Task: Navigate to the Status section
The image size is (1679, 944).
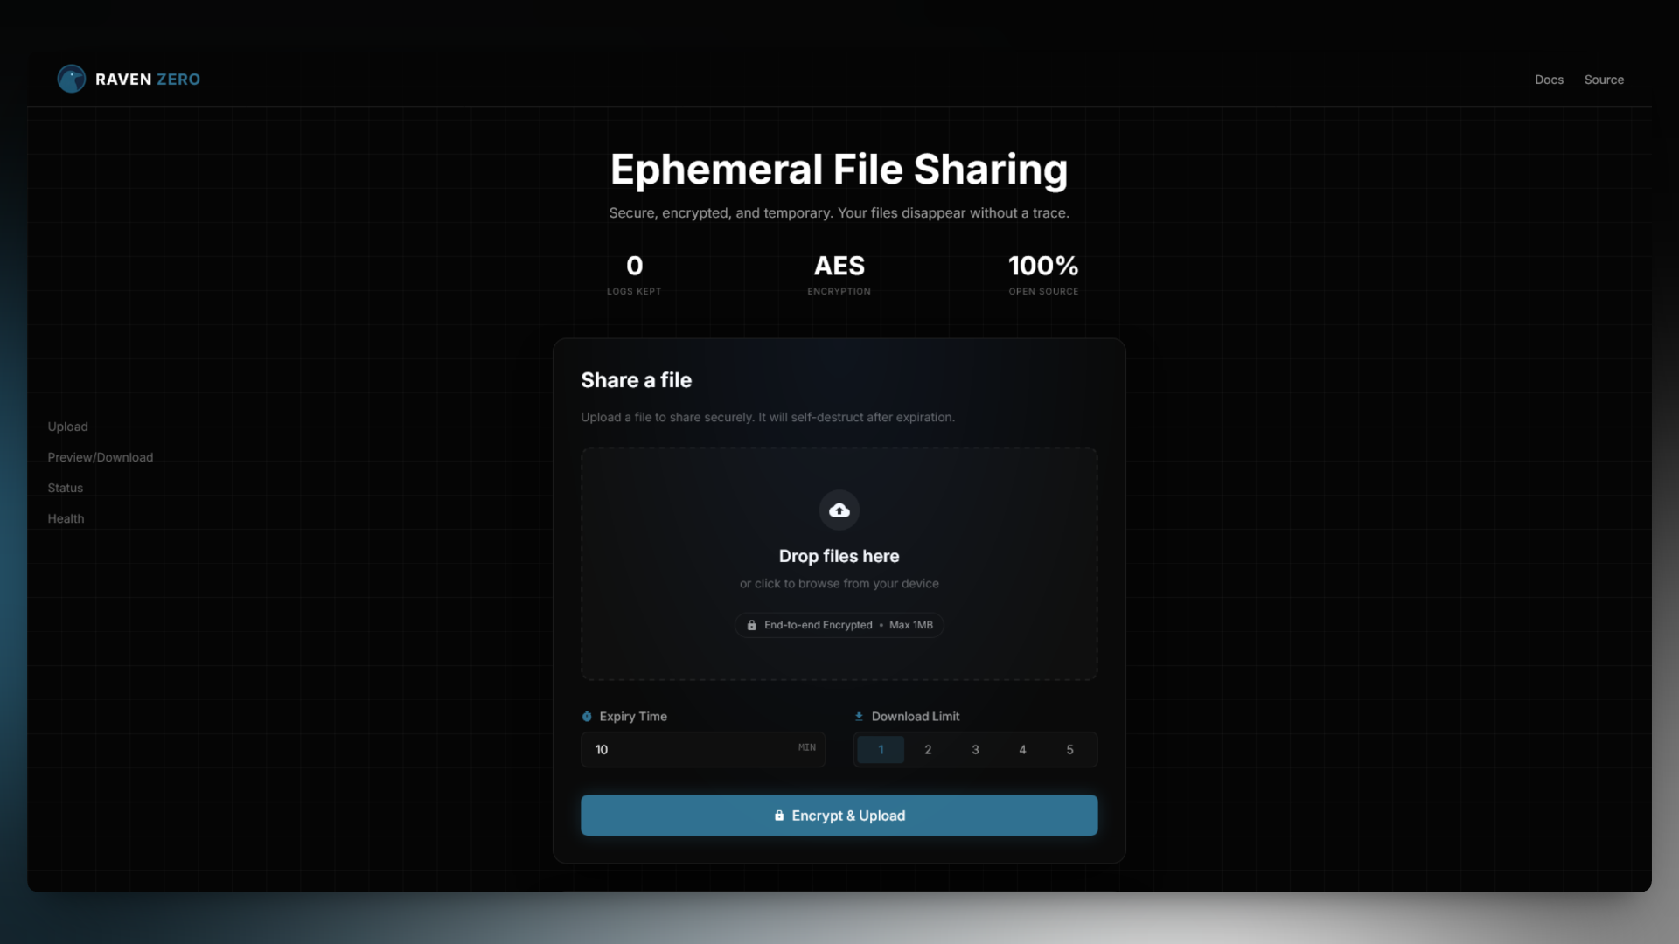Action: [x=65, y=488]
